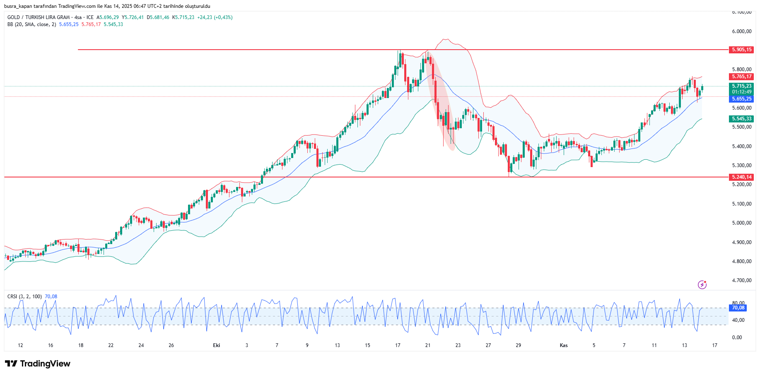This screenshot has width=760, height=376.
Task: Click the 70,08 CRSI value in legend
Action: pos(51,297)
